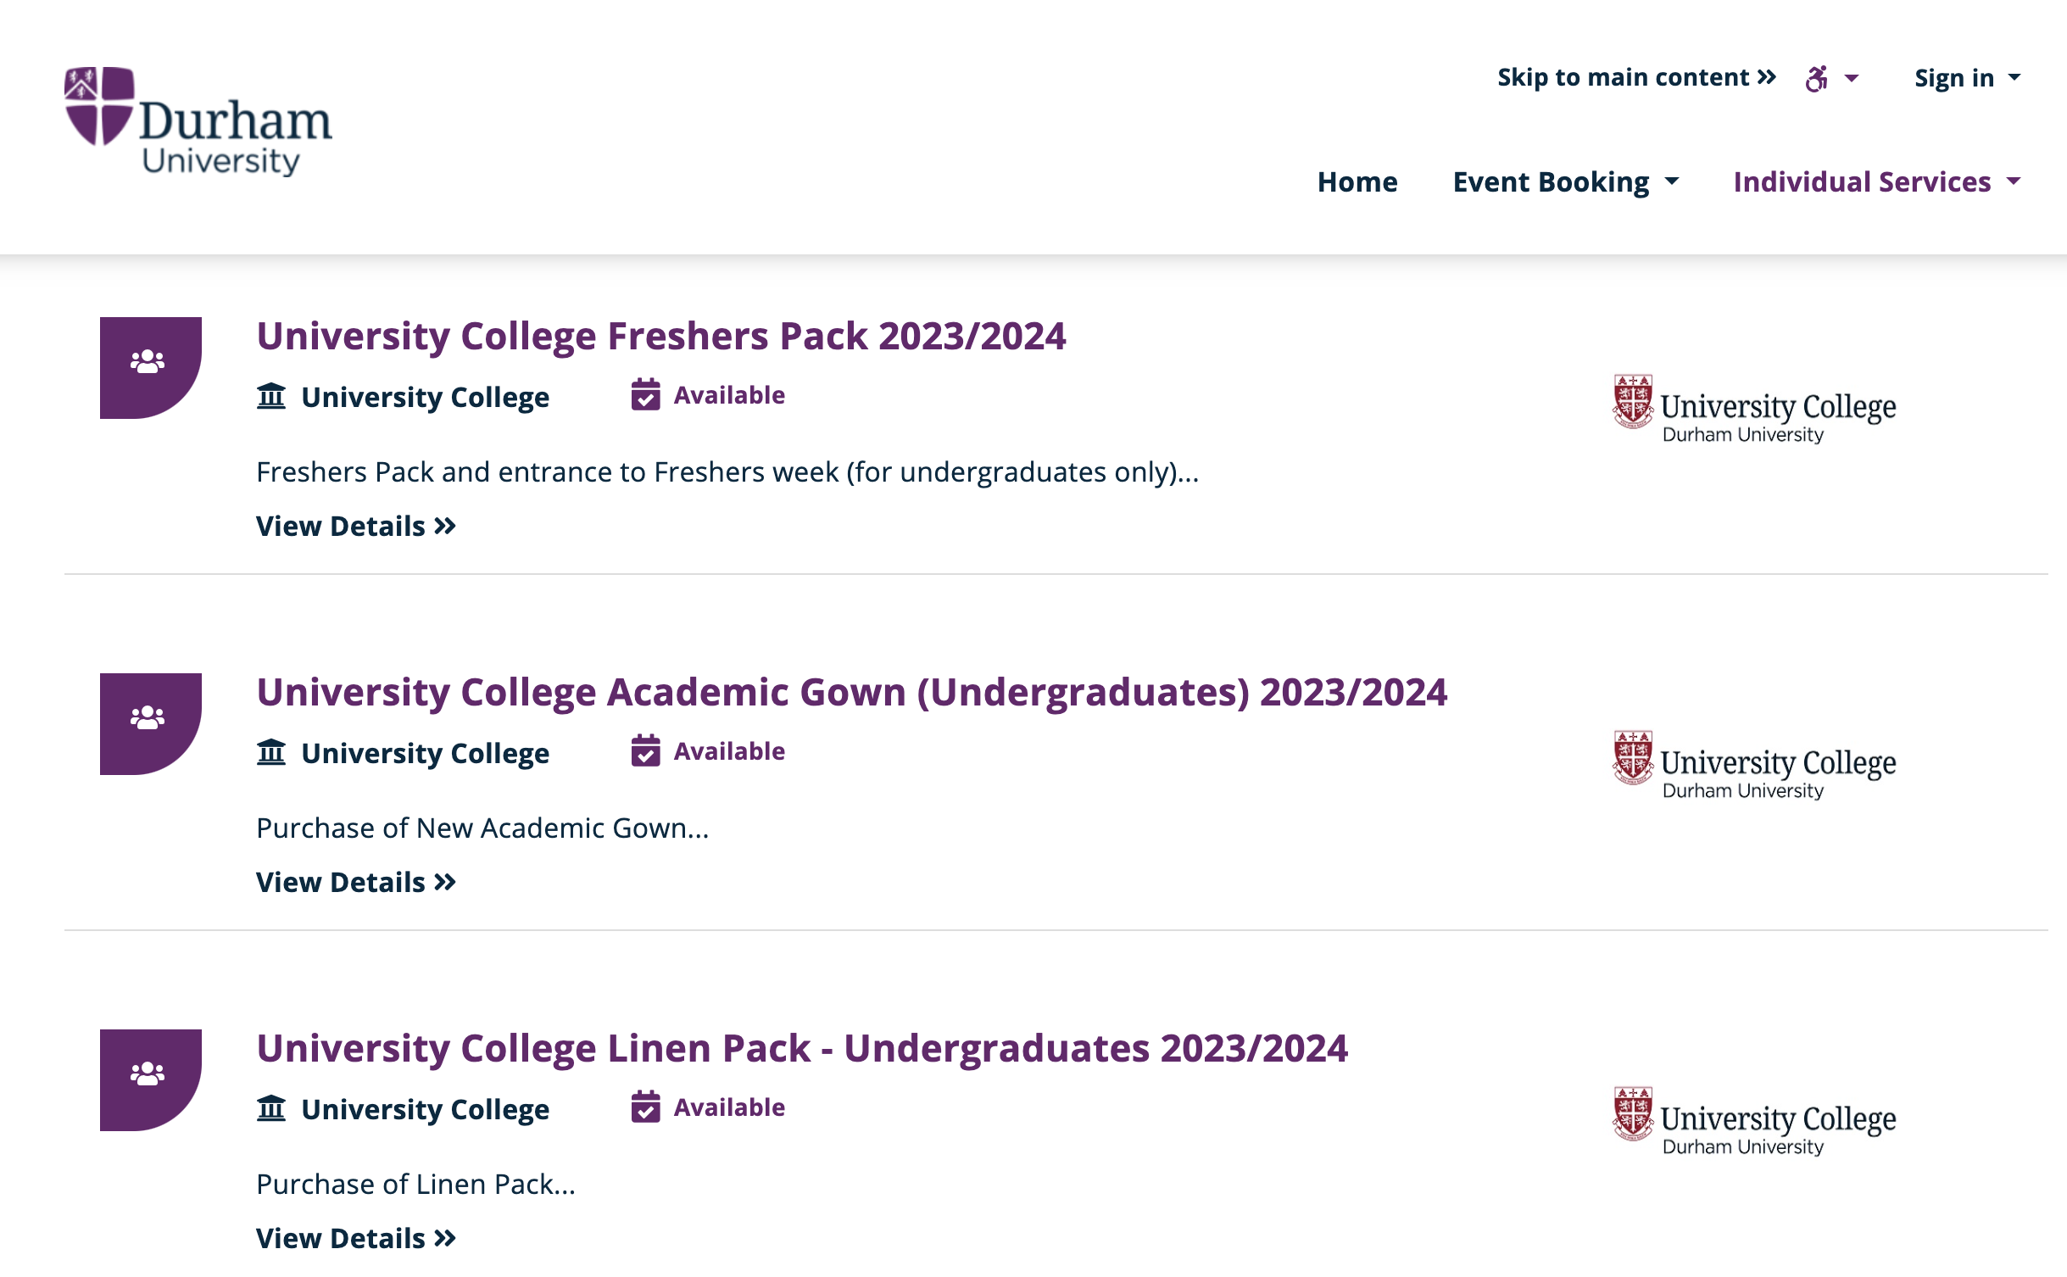Expand the Event Booking dropdown menu
This screenshot has height=1277, width=2067.
(1566, 181)
